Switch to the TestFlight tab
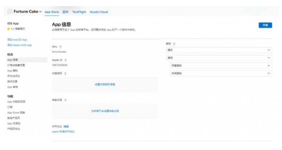The image size is (282, 150). tap(79, 12)
